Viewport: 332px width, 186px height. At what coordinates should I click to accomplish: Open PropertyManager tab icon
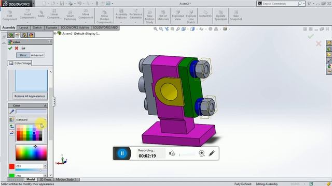[x=18, y=35]
